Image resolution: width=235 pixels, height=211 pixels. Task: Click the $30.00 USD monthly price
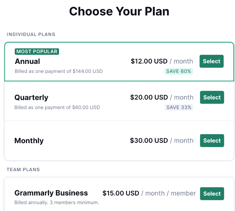point(149,141)
